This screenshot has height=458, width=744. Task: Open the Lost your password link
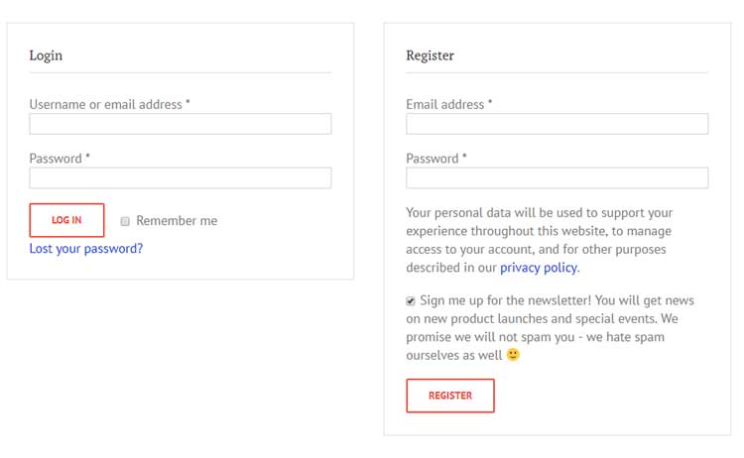pyautogui.click(x=86, y=249)
